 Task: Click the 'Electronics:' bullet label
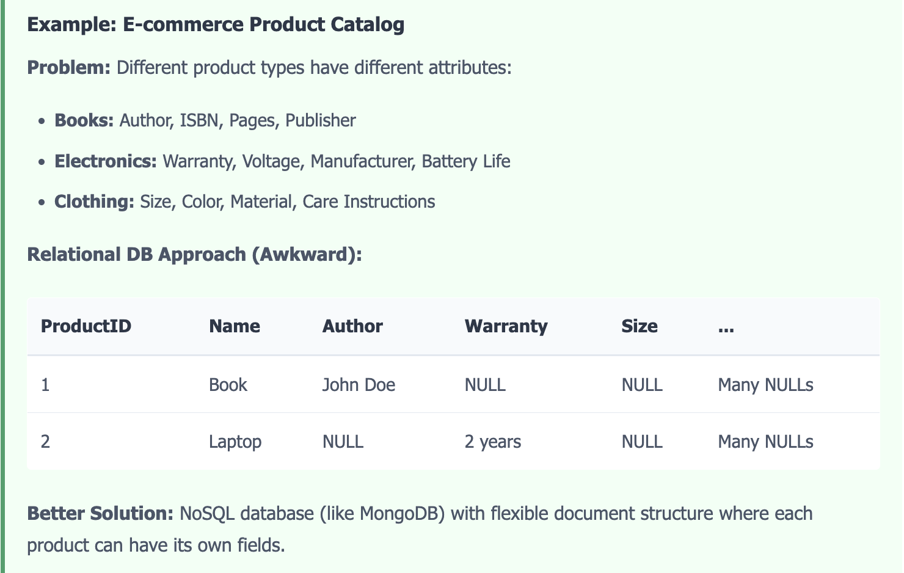[x=106, y=161]
